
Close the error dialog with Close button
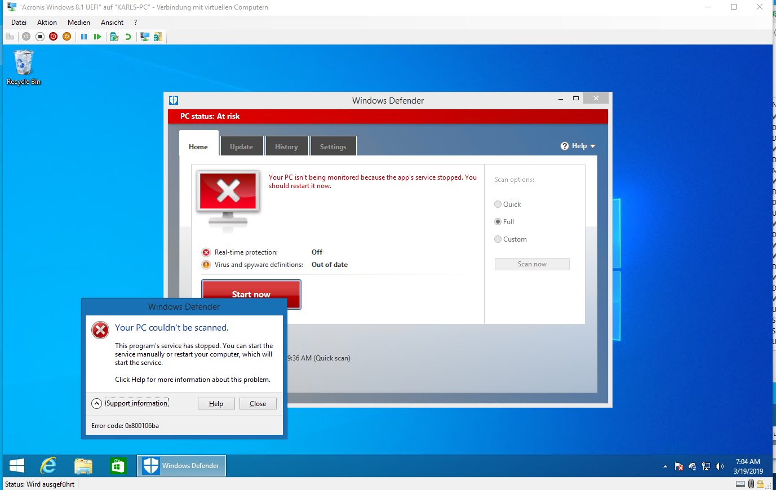pyautogui.click(x=258, y=404)
